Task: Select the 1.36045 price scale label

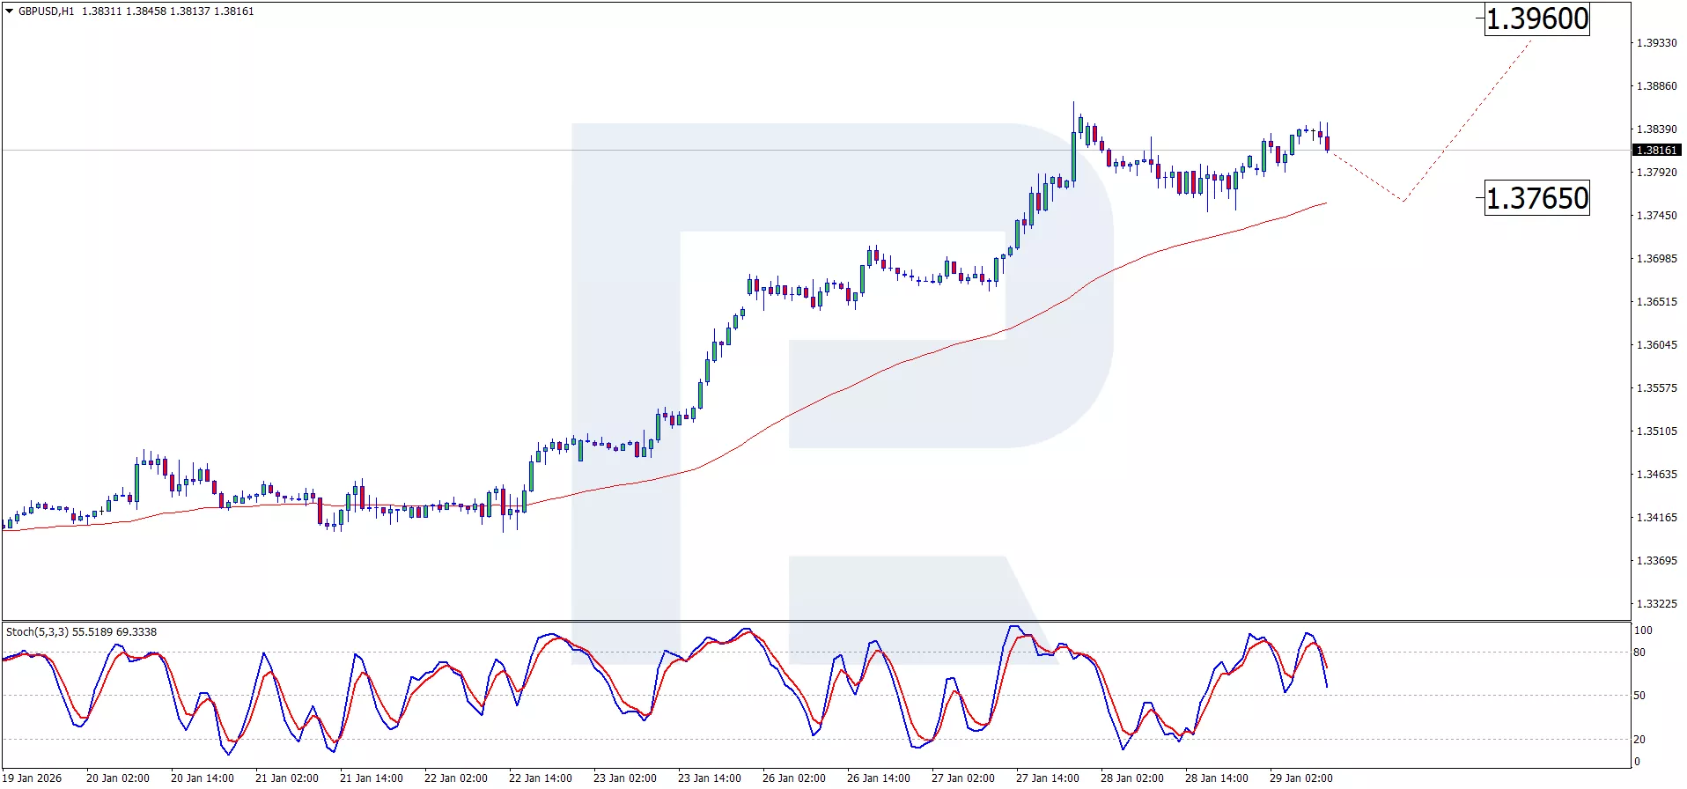Action: click(x=1656, y=345)
